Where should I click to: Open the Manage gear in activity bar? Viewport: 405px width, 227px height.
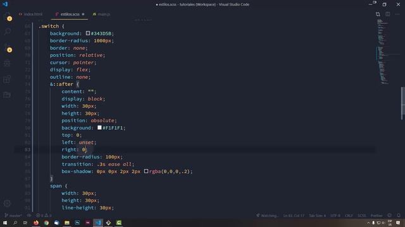pyautogui.click(x=8, y=203)
